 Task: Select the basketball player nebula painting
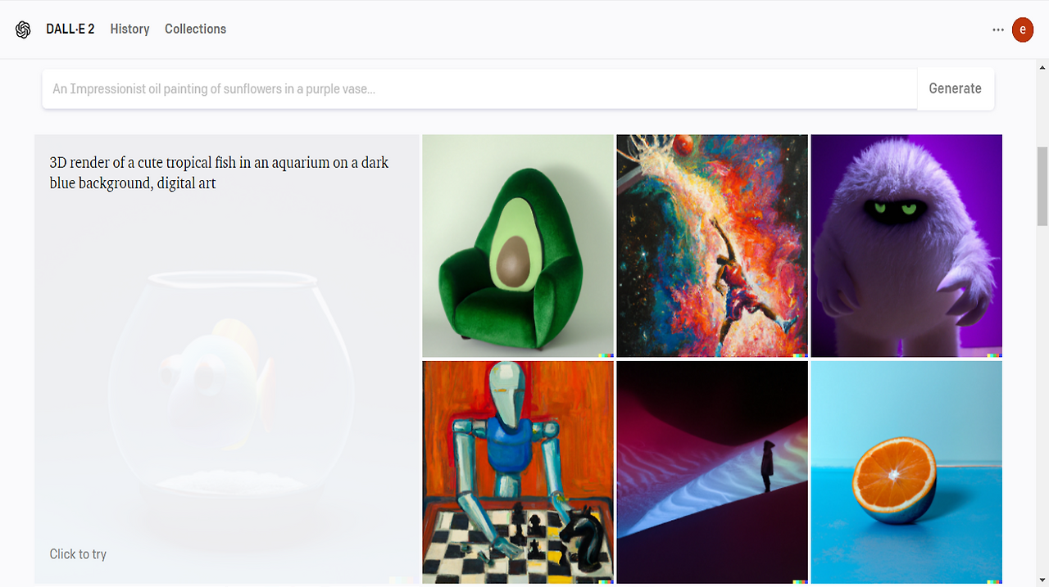[712, 246]
